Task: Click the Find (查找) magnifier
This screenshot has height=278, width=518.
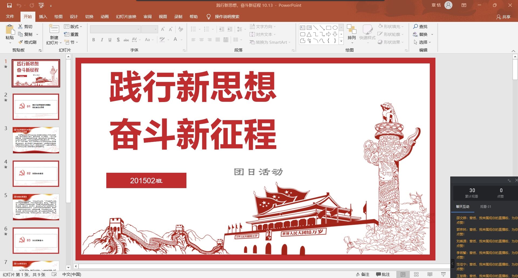Action: (x=420, y=26)
